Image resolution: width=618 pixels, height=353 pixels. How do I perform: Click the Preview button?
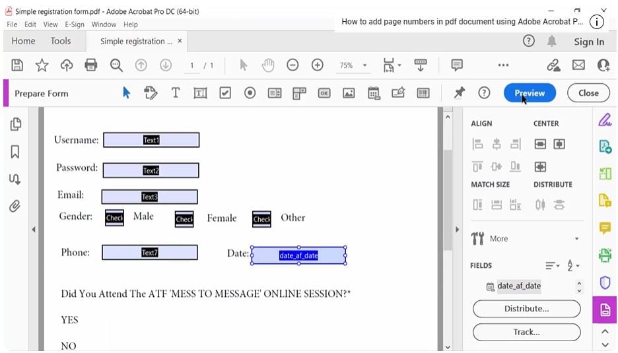pos(530,93)
